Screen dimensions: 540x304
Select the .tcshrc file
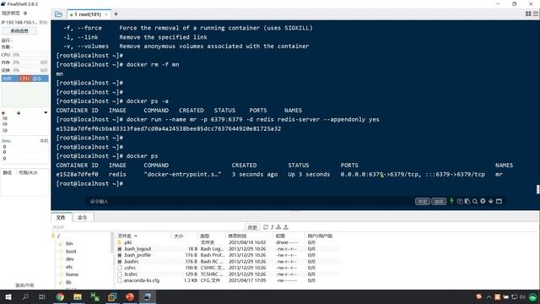(227, 274)
